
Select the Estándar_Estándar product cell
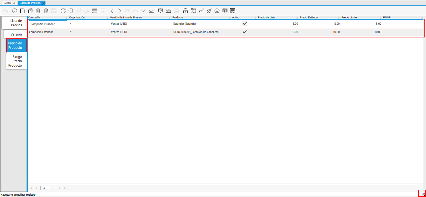click(x=185, y=24)
